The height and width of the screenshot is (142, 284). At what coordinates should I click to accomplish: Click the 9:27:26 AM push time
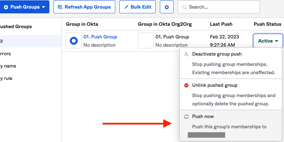[222, 45]
